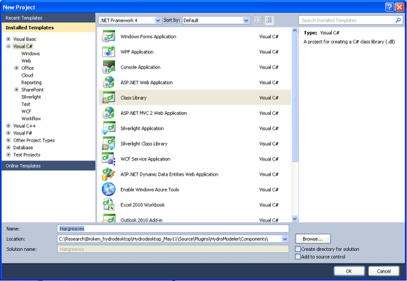Select the Class Library template icon
Screen dimensions: 407x281
pos(109,98)
